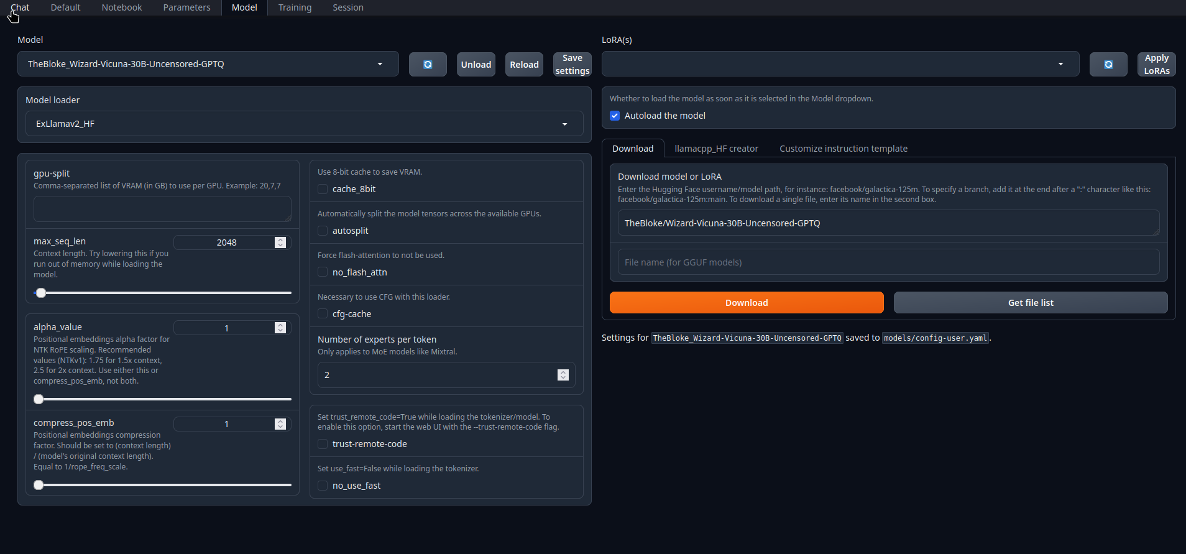Click the orange Download button
The width and height of the screenshot is (1186, 554).
pyautogui.click(x=747, y=303)
